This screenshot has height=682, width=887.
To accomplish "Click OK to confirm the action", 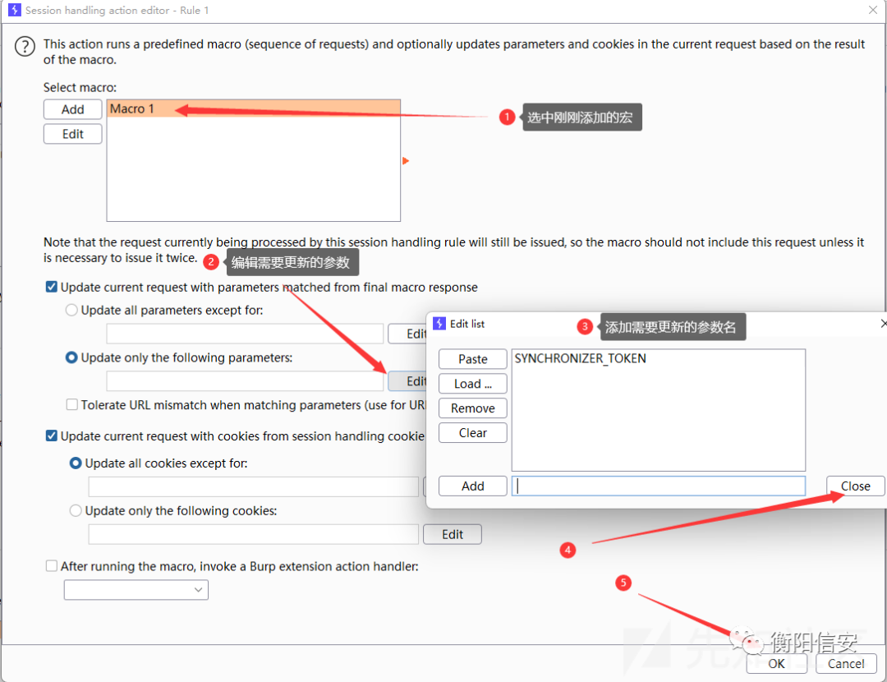I will tap(776, 664).
